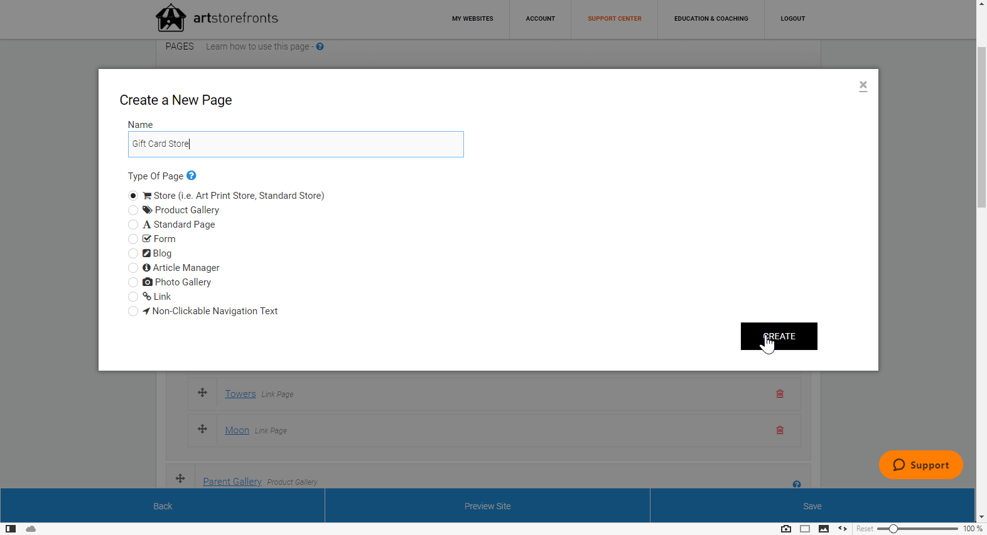Select Photo Gallery as page type

(133, 282)
